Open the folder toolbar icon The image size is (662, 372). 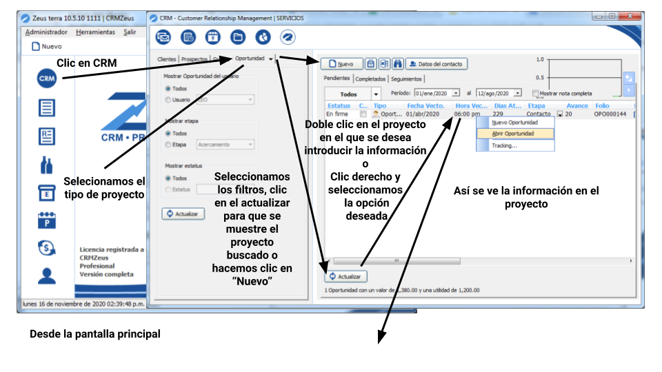(x=238, y=37)
